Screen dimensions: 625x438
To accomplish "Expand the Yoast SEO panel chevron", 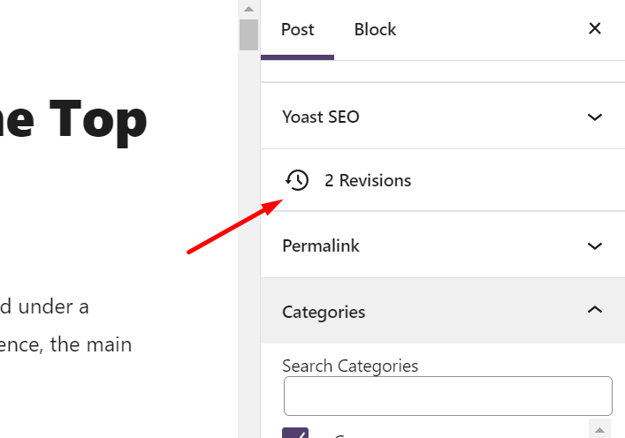I will pyautogui.click(x=595, y=117).
